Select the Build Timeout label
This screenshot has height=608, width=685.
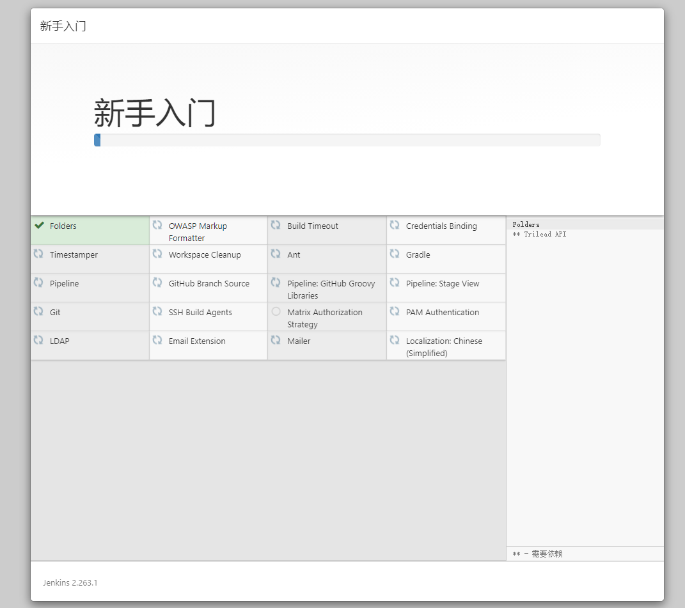(x=313, y=226)
